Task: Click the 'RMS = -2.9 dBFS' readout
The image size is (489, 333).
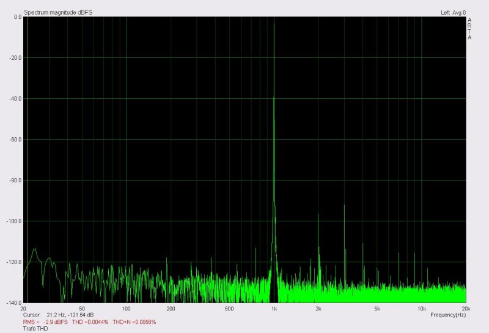Action: (45, 322)
